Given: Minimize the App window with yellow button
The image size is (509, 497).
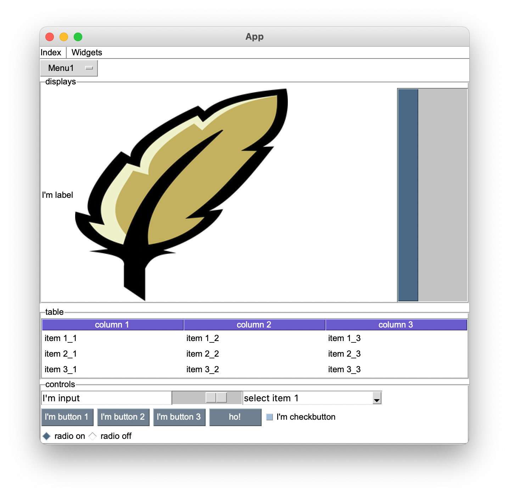Looking at the screenshot, I should coord(64,37).
